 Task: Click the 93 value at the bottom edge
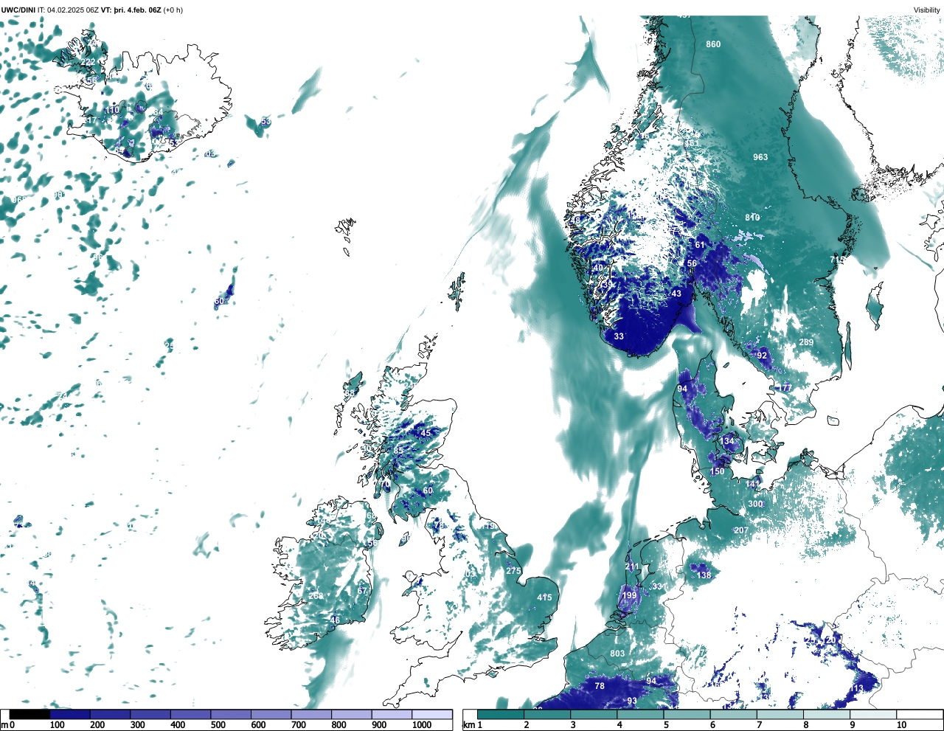pyautogui.click(x=632, y=701)
